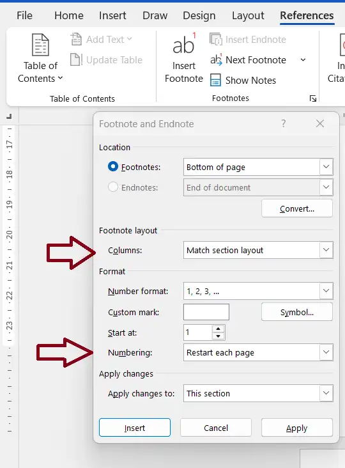This screenshot has height=468, width=345.
Task: Click the Update Table icon
Action: pyautogui.click(x=76, y=59)
